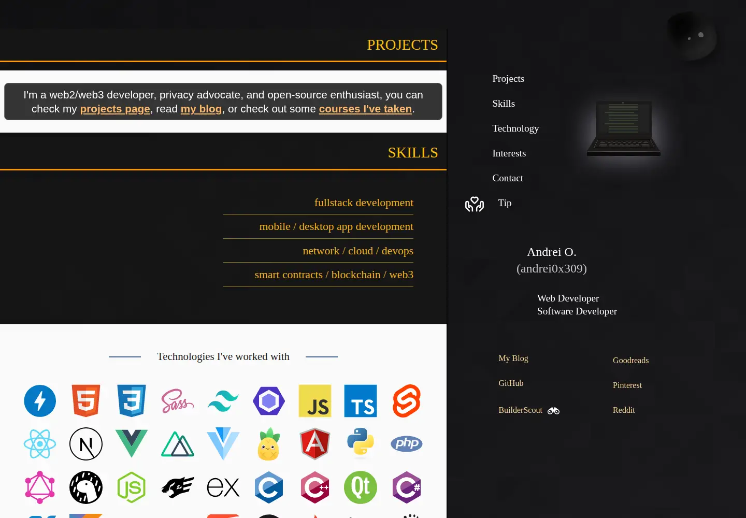Open the Next.js circled N icon

86,444
